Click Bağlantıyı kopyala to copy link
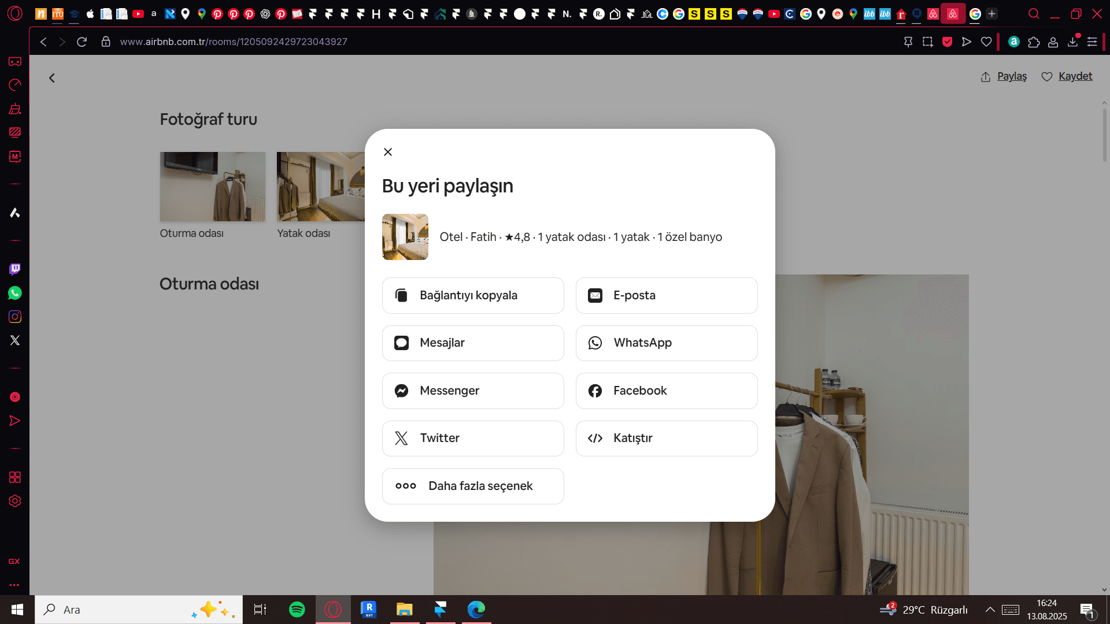The width and height of the screenshot is (1110, 624). (x=473, y=295)
